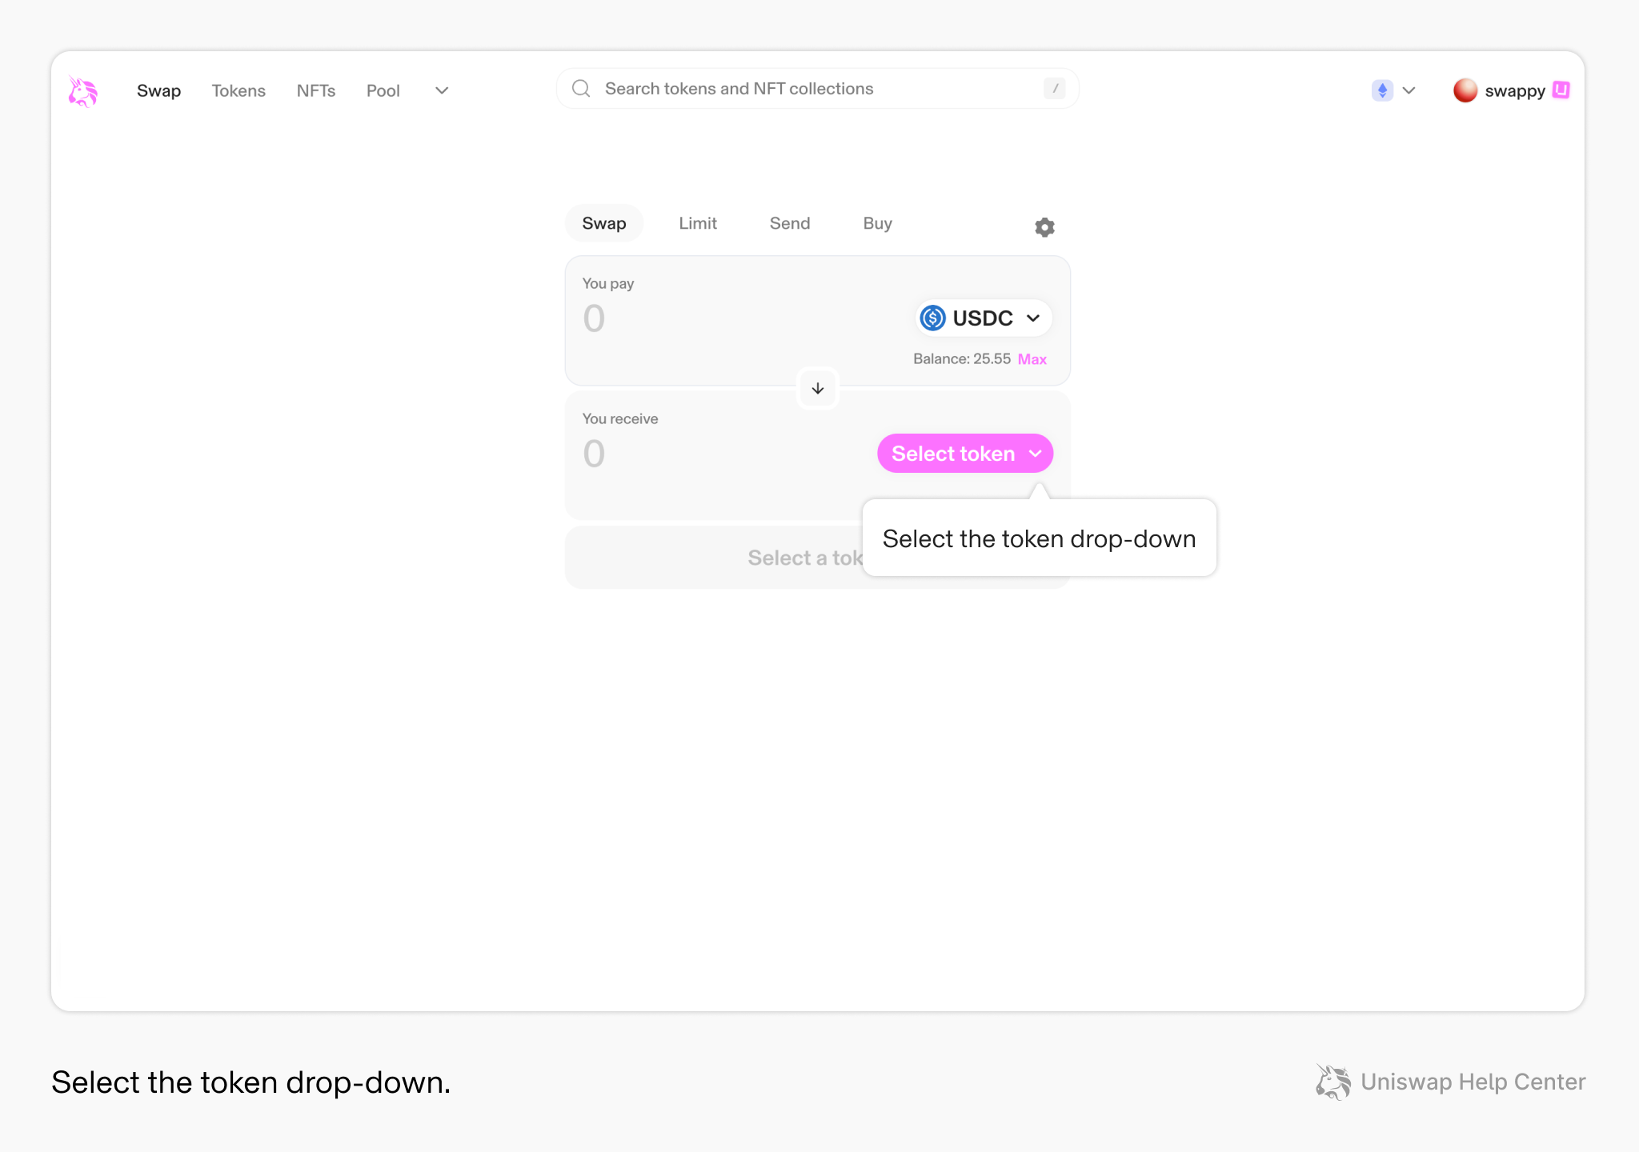Open the USDC token dropdown
The image size is (1639, 1152).
983,318
